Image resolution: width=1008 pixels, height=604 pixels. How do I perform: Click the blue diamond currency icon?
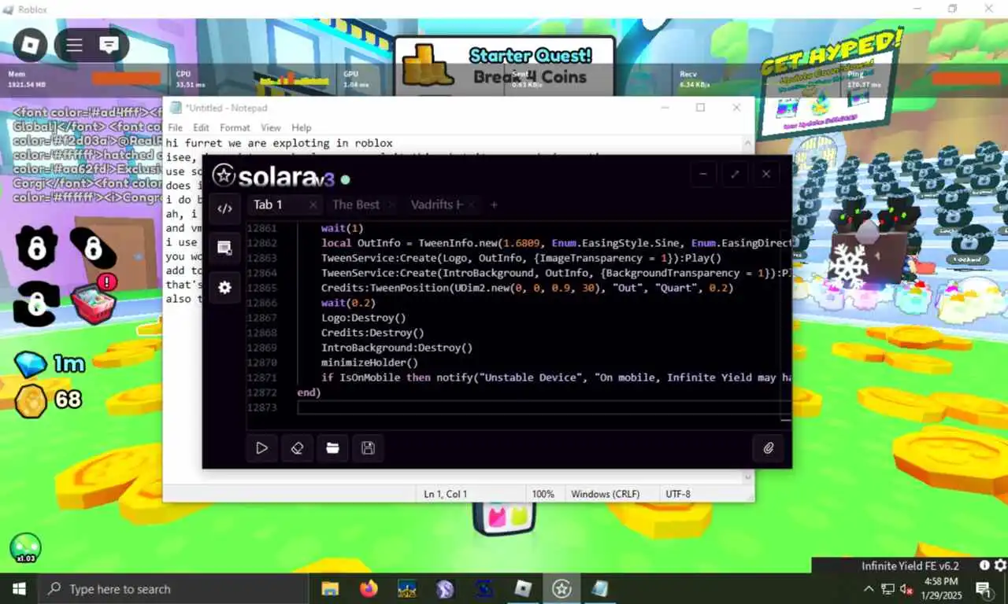tap(30, 364)
